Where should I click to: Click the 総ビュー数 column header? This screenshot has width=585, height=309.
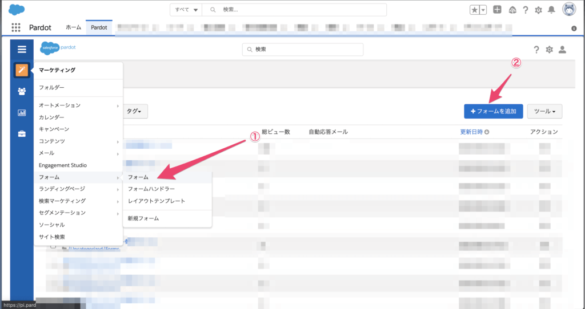point(276,132)
